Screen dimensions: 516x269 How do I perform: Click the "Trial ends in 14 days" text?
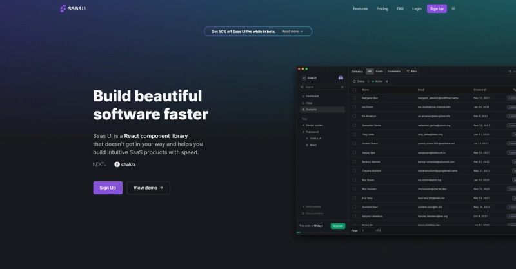point(311,226)
